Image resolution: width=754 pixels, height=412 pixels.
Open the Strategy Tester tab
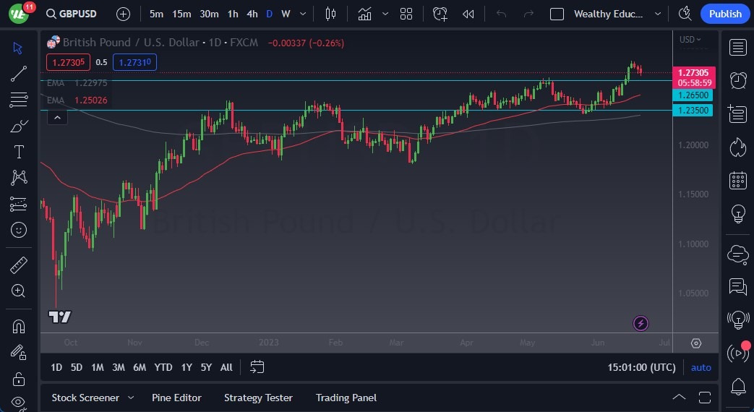(258, 398)
